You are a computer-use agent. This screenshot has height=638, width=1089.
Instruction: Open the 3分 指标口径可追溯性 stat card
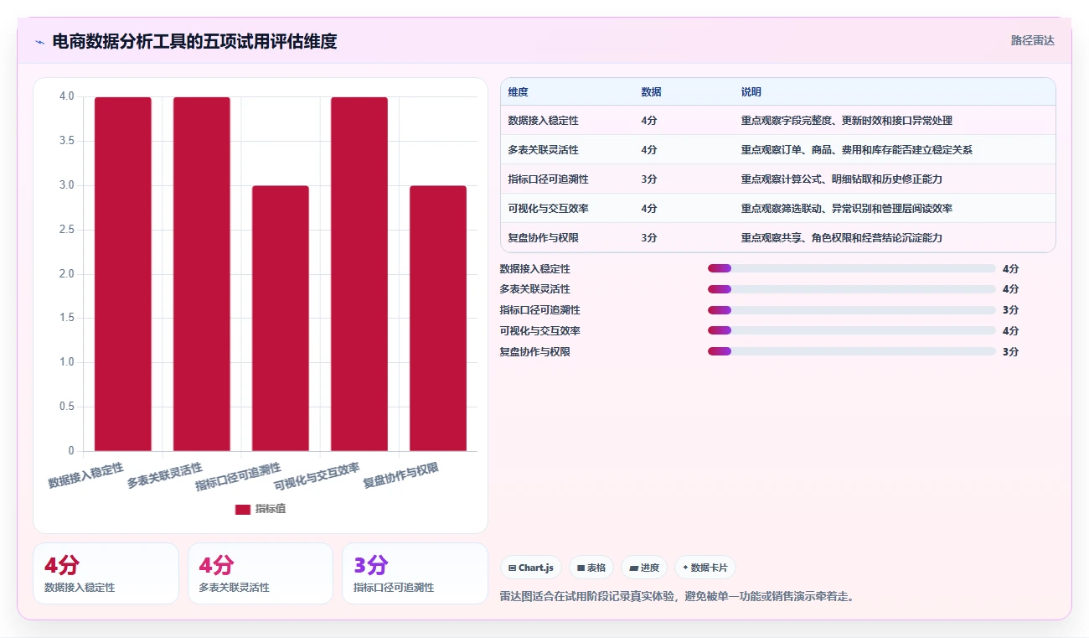coord(415,573)
